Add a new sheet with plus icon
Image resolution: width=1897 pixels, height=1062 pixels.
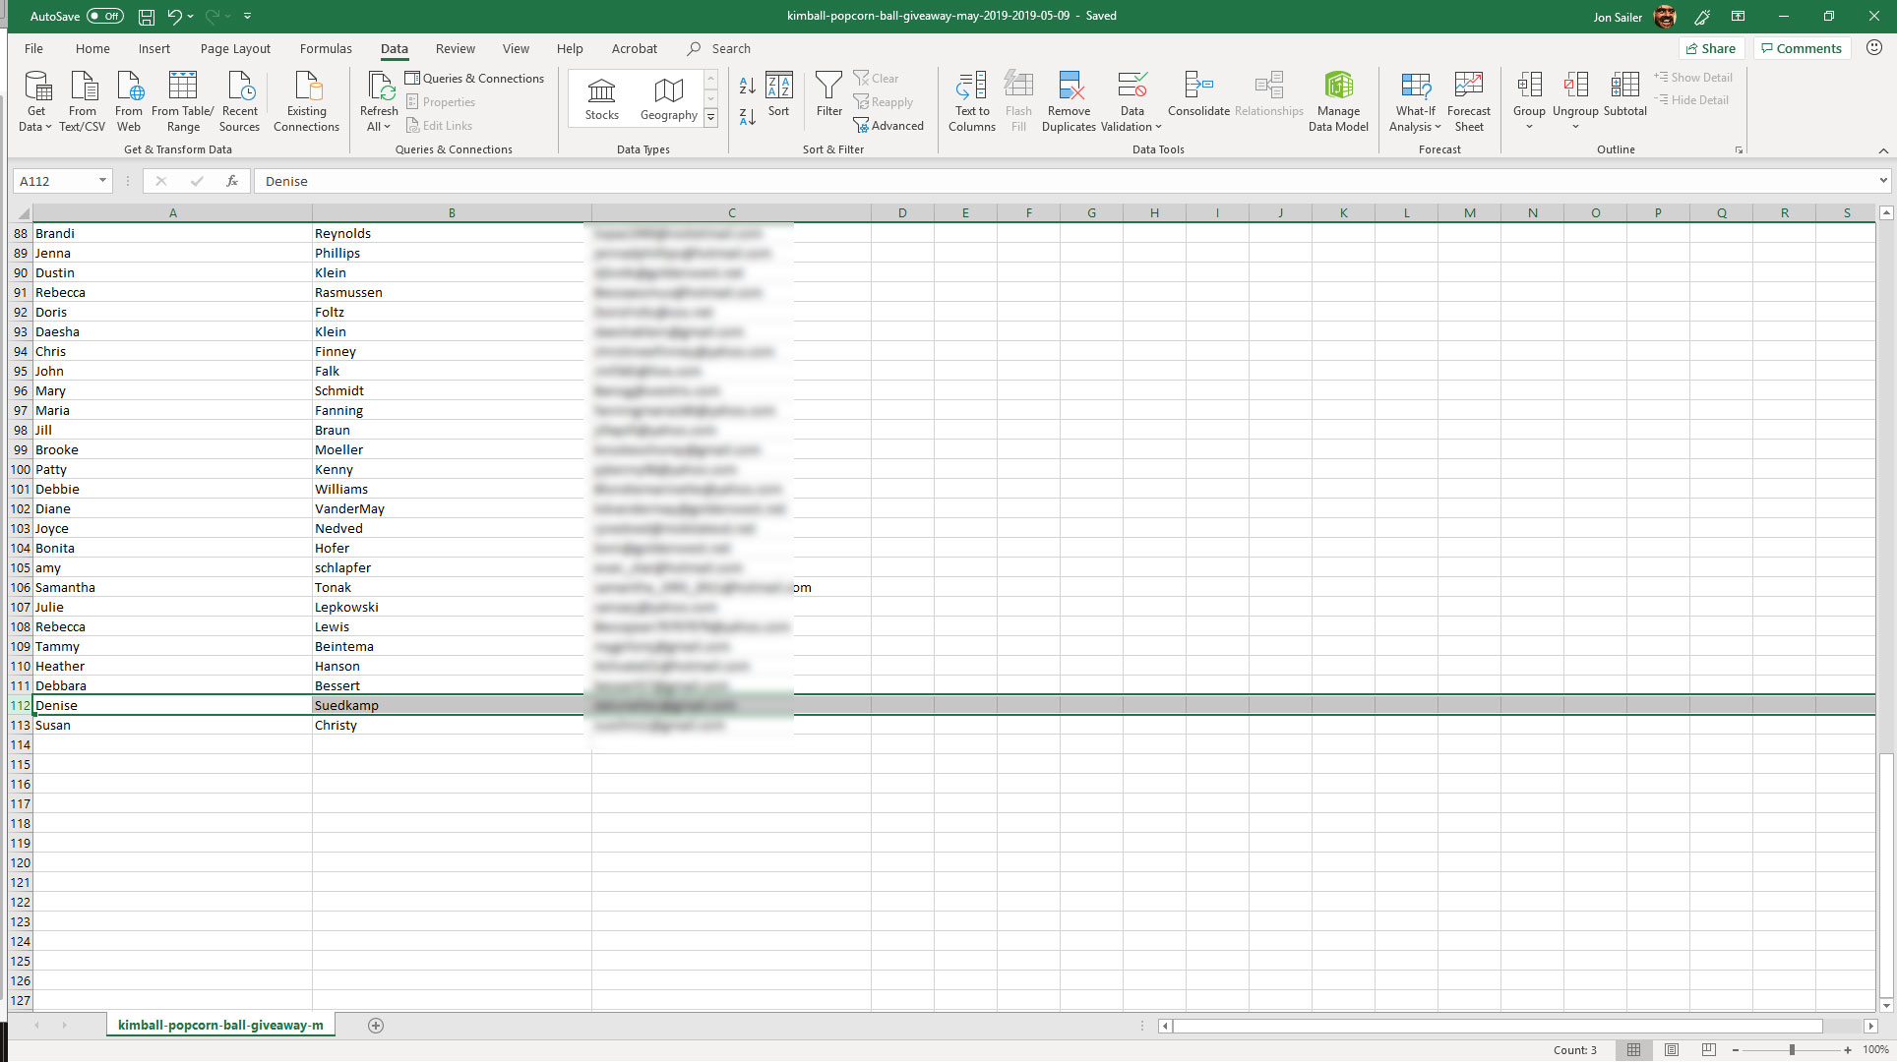[x=376, y=1026]
